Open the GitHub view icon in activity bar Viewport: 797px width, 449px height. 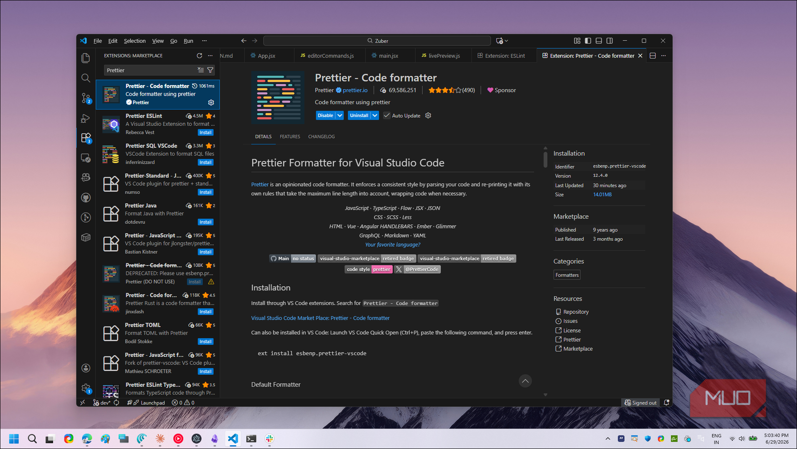pos(86,197)
